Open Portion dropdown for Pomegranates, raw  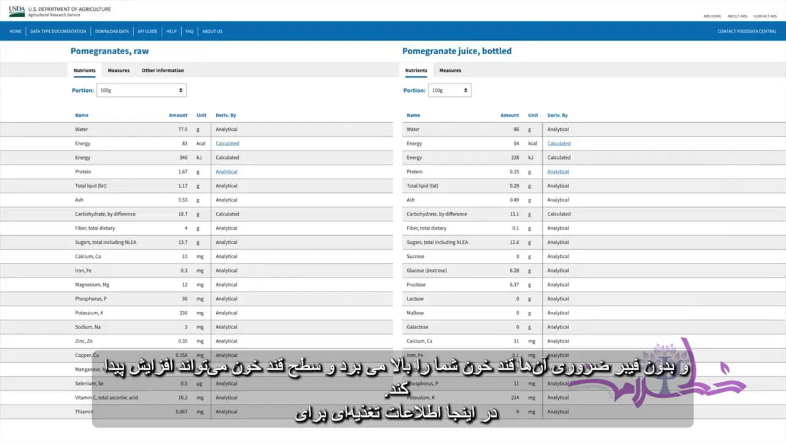click(x=141, y=90)
